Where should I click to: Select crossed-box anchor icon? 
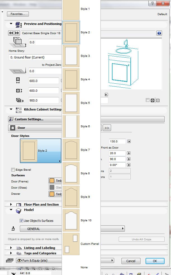pyautogui.click(x=153, y=100)
